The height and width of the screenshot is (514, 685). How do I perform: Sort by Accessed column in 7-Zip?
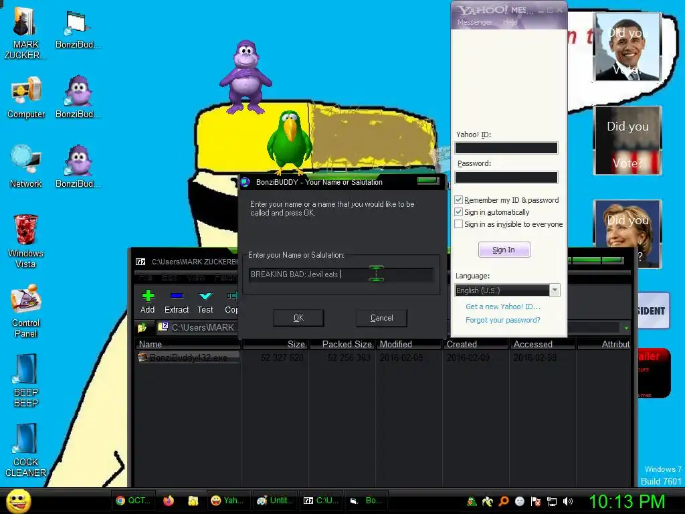click(543, 345)
